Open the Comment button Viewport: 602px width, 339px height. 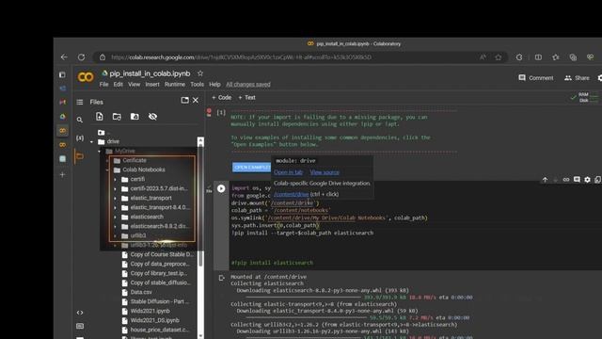(x=536, y=78)
